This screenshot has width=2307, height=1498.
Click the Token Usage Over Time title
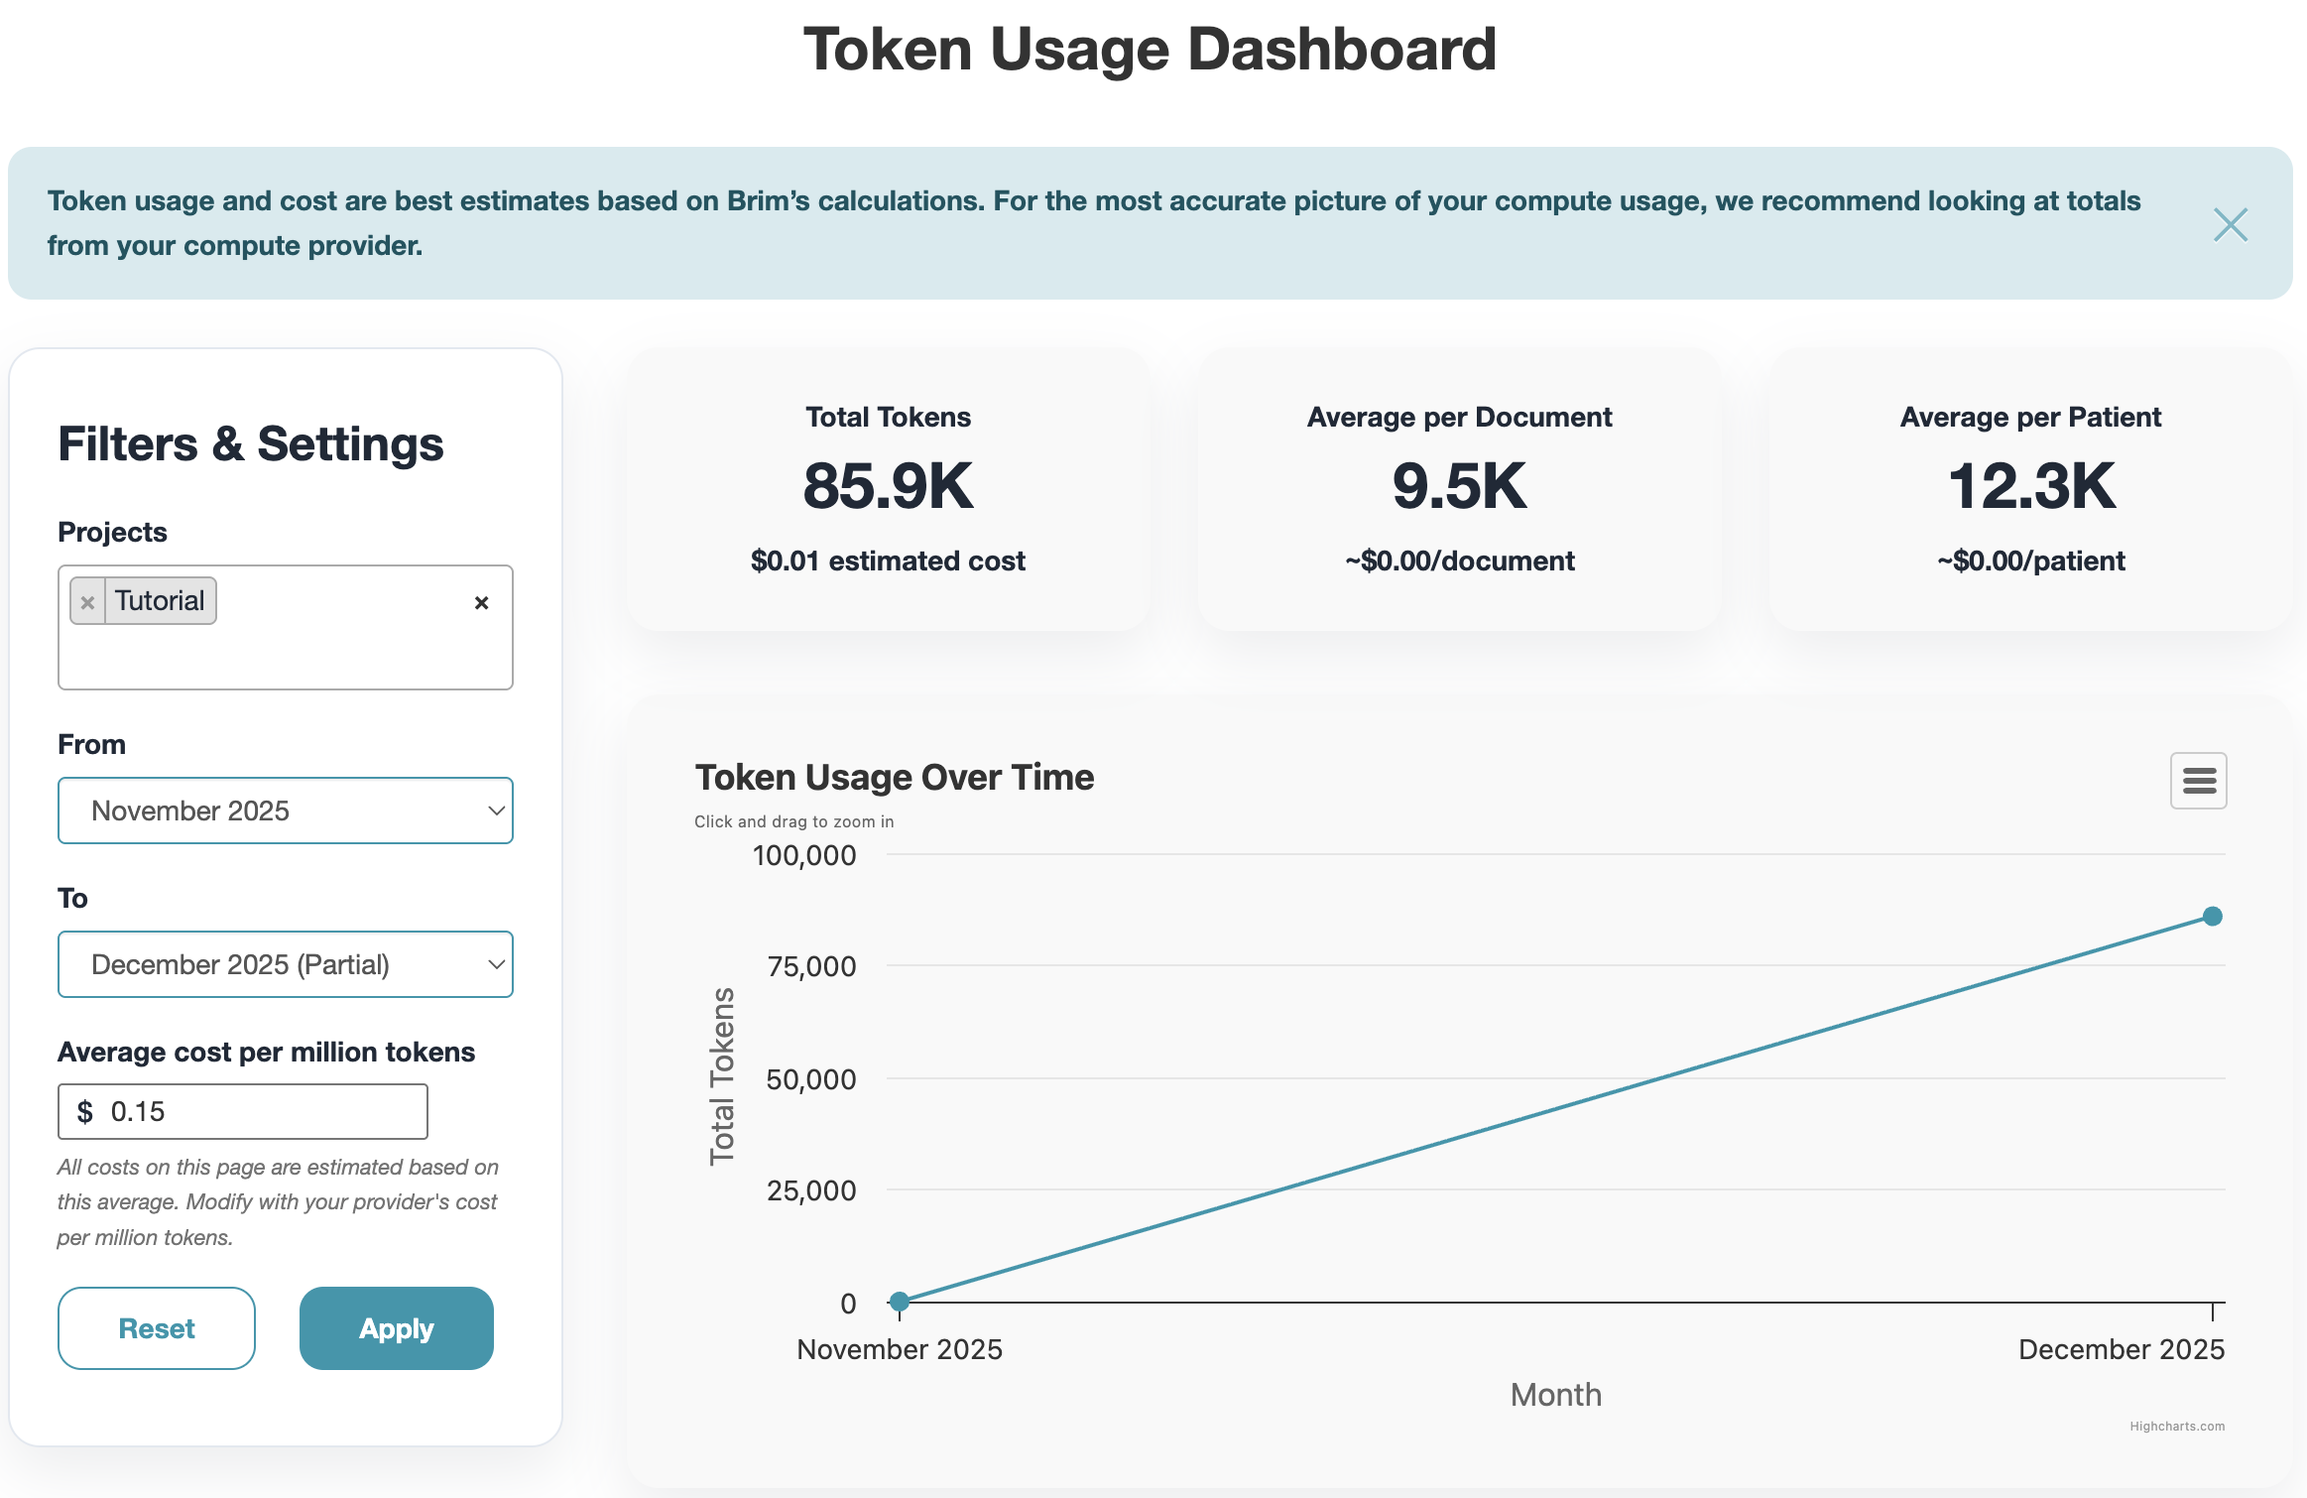(894, 777)
